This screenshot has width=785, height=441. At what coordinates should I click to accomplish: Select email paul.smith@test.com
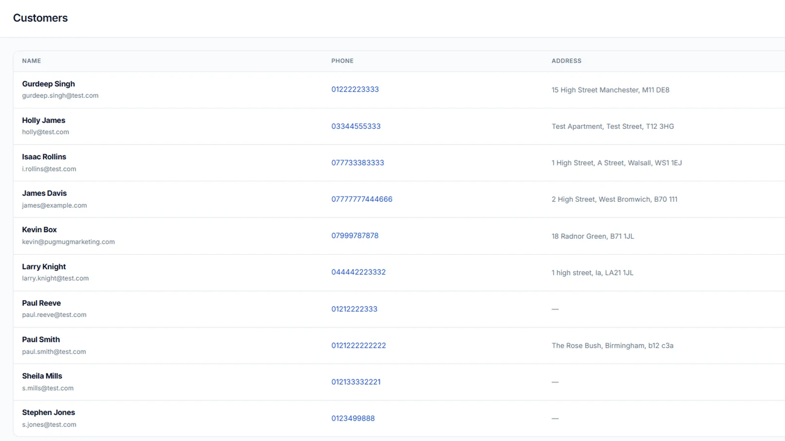coord(54,351)
